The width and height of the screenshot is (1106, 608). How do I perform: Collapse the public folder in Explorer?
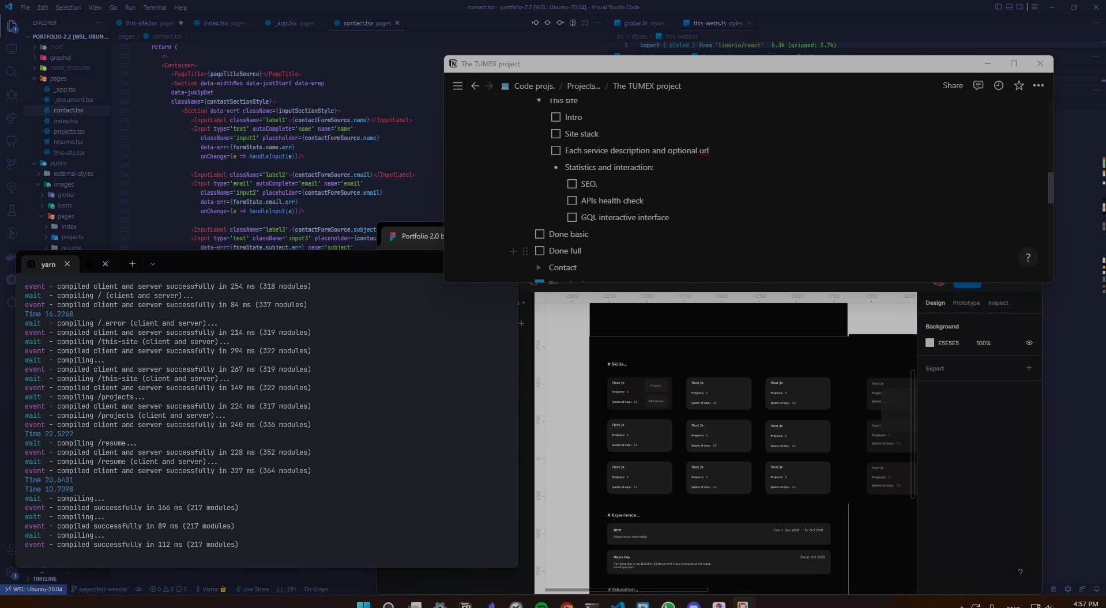[58, 163]
